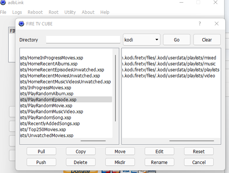Image resolution: width=229 pixels, height=173 pixels.
Task: Expand the kodi dropdown
Action: pos(142,40)
